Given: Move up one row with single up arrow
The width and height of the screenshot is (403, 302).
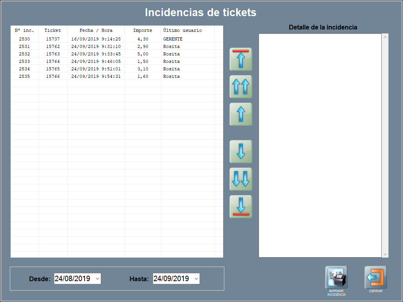Looking at the screenshot, I should tap(241, 114).
